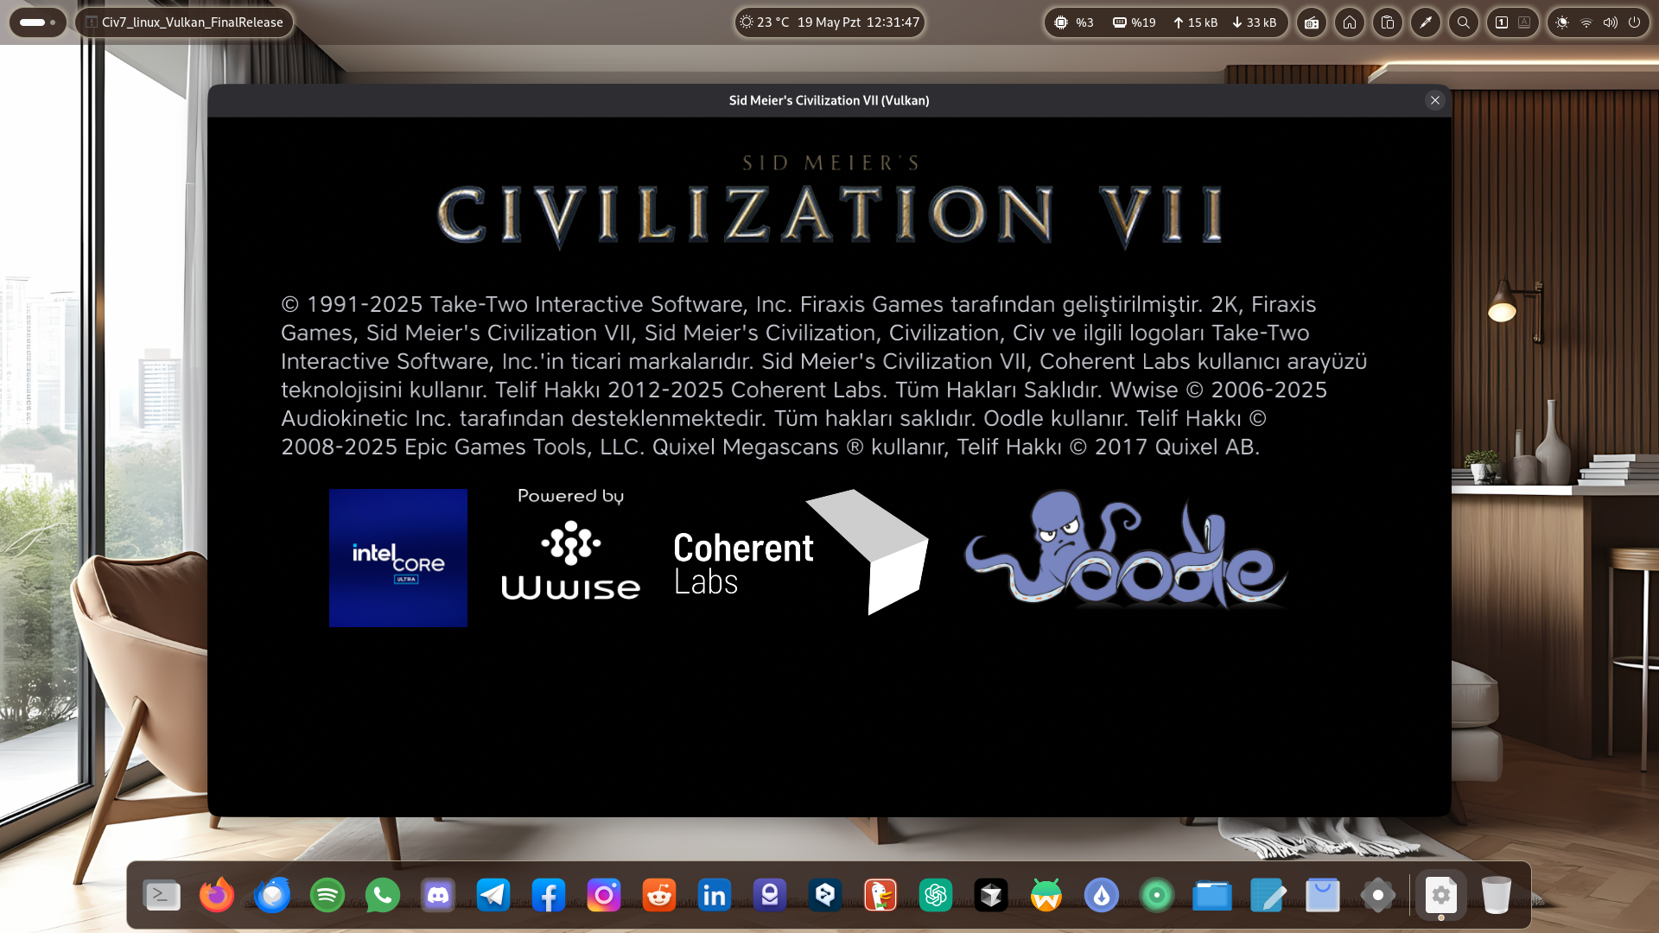Close the Civilization VII Vulkan window

[1434, 100]
